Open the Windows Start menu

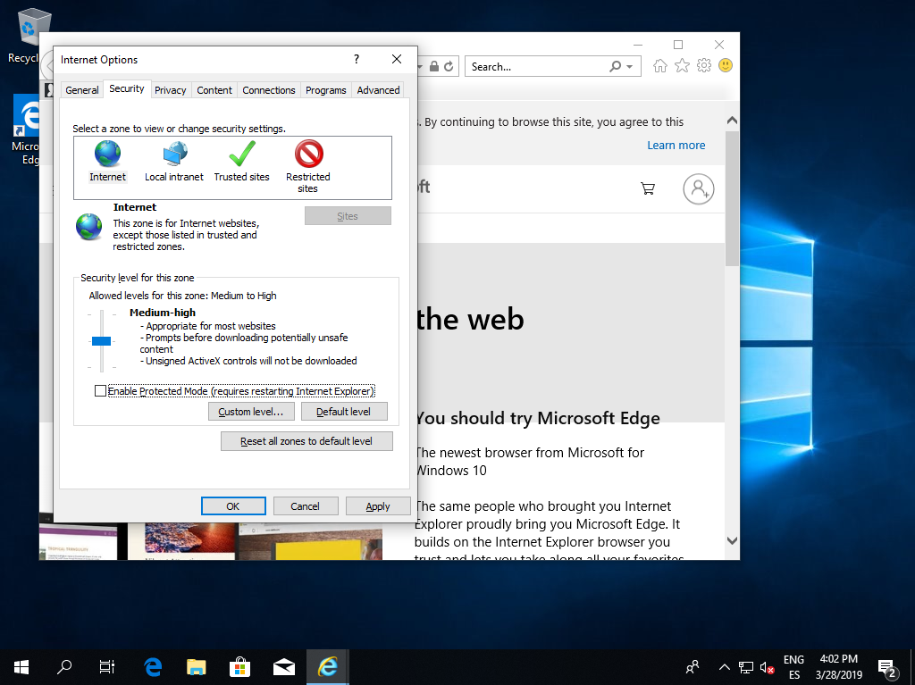[21, 667]
